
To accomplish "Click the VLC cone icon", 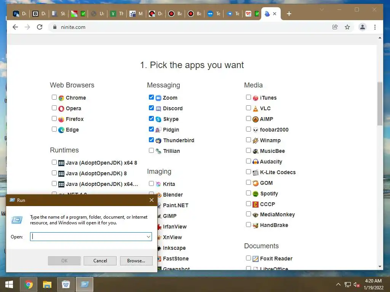I will coord(256,108).
